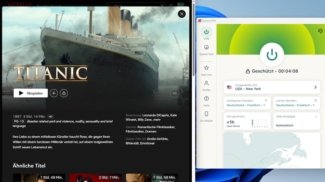Click the Netflix page vertical scrollbar

click(x=193, y=39)
